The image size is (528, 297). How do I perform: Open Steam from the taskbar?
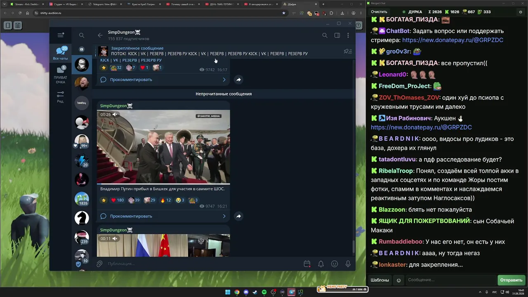pyautogui.click(x=255, y=292)
